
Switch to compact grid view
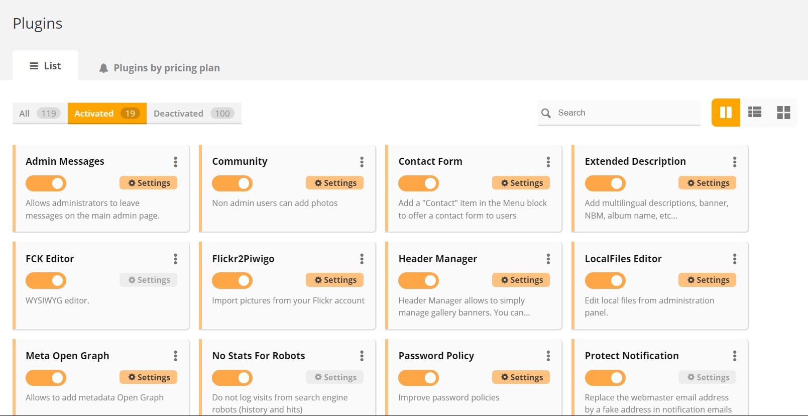783,113
